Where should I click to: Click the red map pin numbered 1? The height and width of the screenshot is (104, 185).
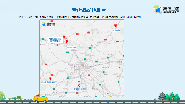[x=67, y=42]
